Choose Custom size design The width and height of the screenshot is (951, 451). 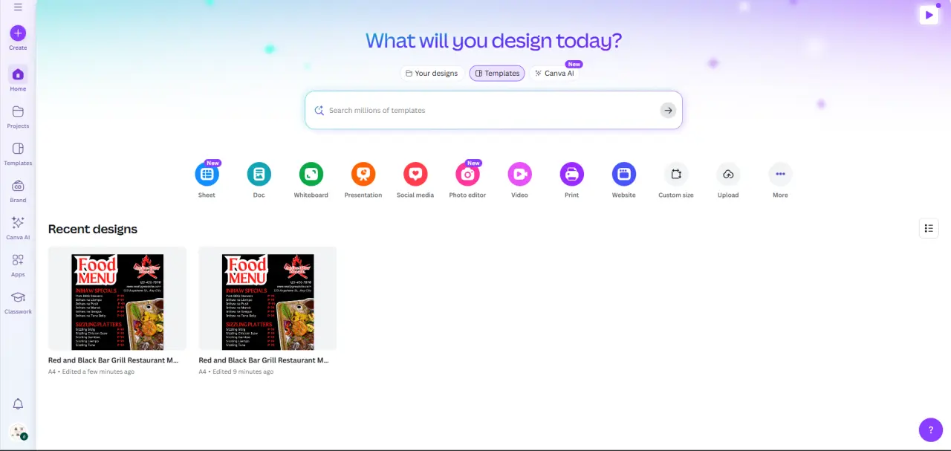click(676, 180)
